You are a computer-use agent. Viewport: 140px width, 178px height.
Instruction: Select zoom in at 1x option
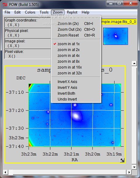pos(76,44)
